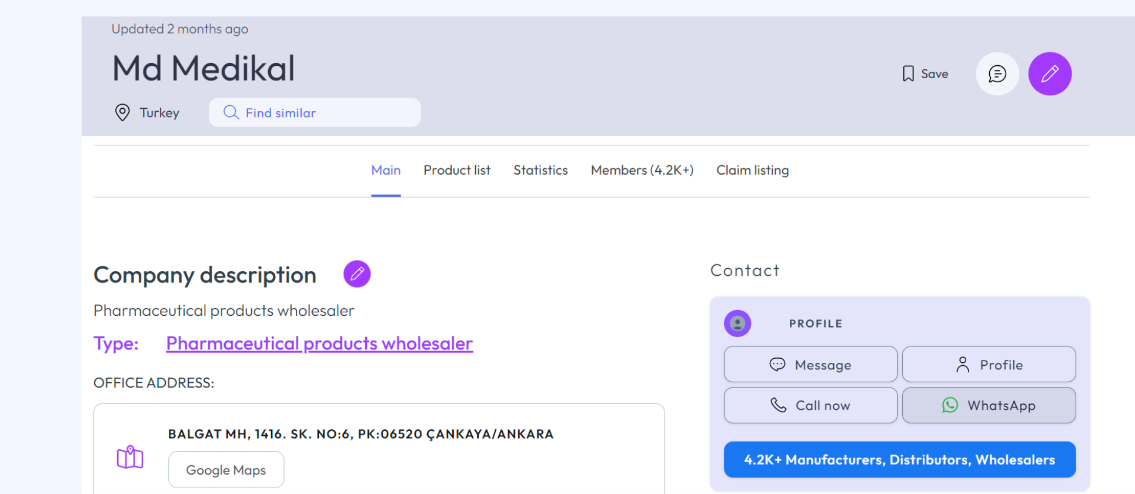The image size is (1135, 494).
Task: Click the Turkey country label
Action: [x=159, y=113]
